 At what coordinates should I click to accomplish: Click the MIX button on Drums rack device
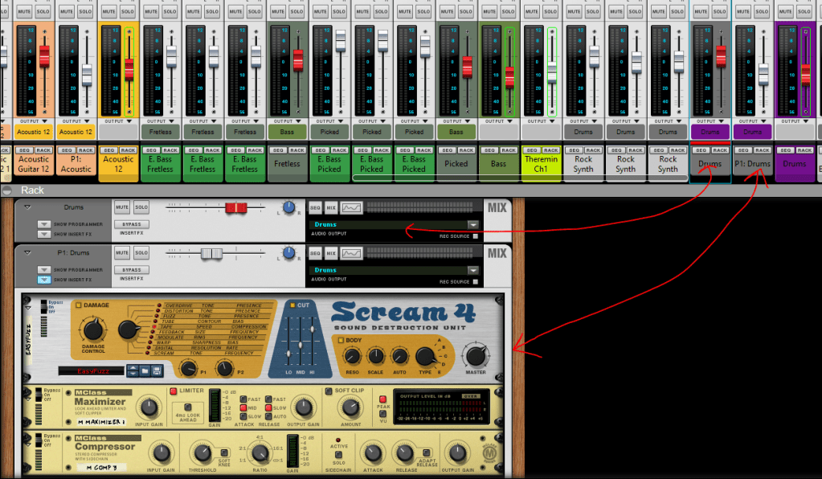point(331,207)
